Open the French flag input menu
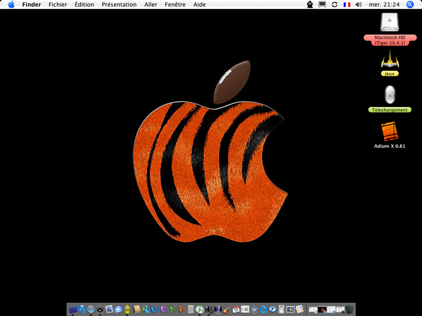This screenshot has height=316, width=422. (347, 5)
